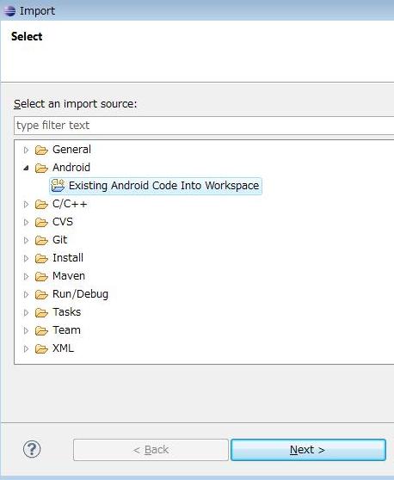Click the disabled Back button
The height and width of the screenshot is (480, 394).
pyautogui.click(x=151, y=450)
